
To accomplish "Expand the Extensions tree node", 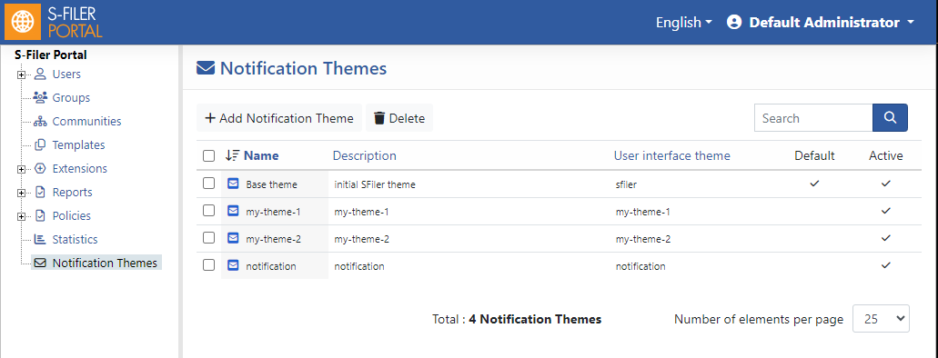I will coord(22,169).
